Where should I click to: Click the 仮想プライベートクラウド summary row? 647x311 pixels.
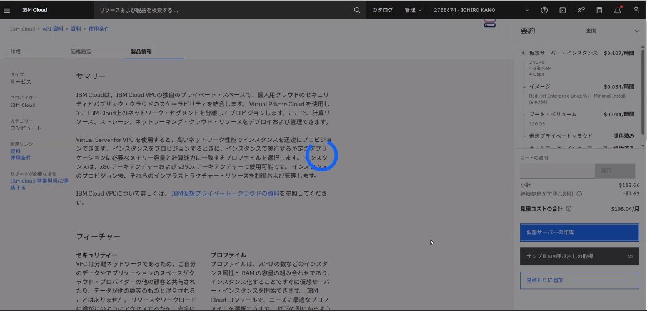(x=582, y=136)
